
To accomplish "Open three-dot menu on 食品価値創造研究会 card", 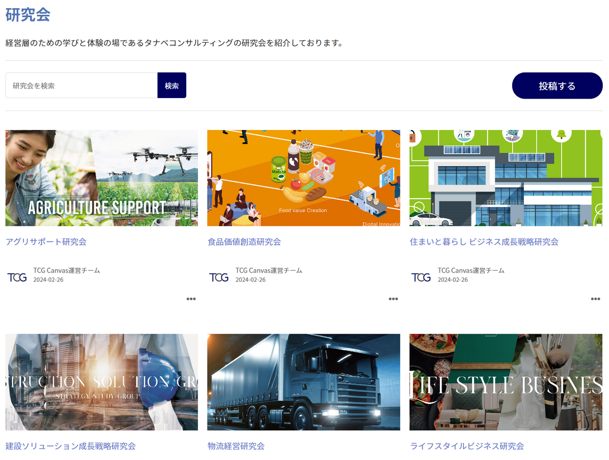I will (x=393, y=299).
